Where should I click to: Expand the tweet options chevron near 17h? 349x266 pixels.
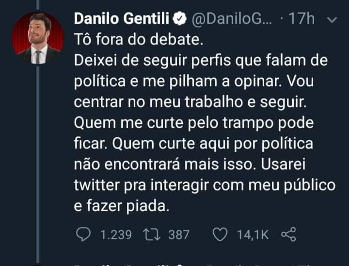pos(332,20)
